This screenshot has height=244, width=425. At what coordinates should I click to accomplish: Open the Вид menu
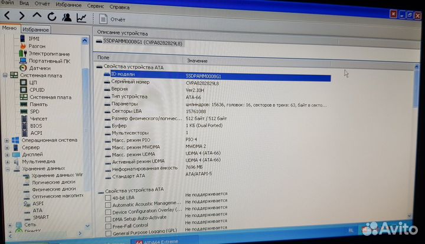(24, 3)
